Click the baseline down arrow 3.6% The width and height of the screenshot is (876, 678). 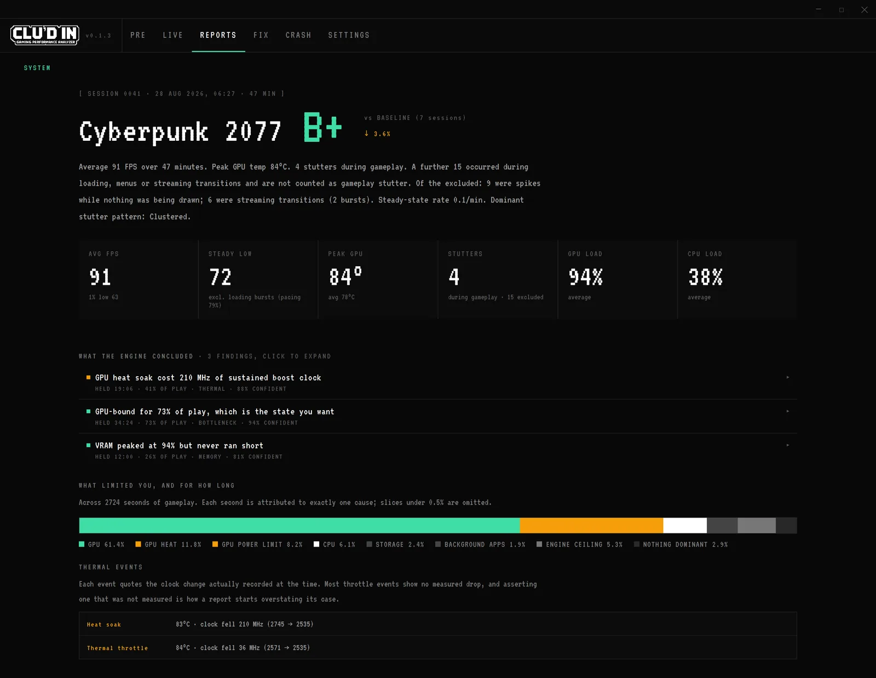377,134
